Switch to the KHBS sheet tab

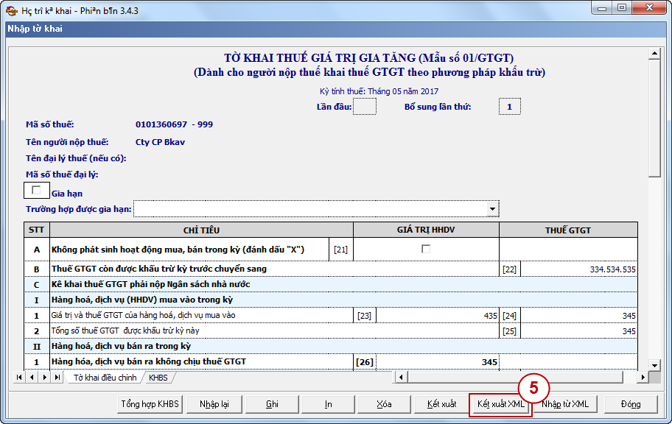[x=158, y=378]
